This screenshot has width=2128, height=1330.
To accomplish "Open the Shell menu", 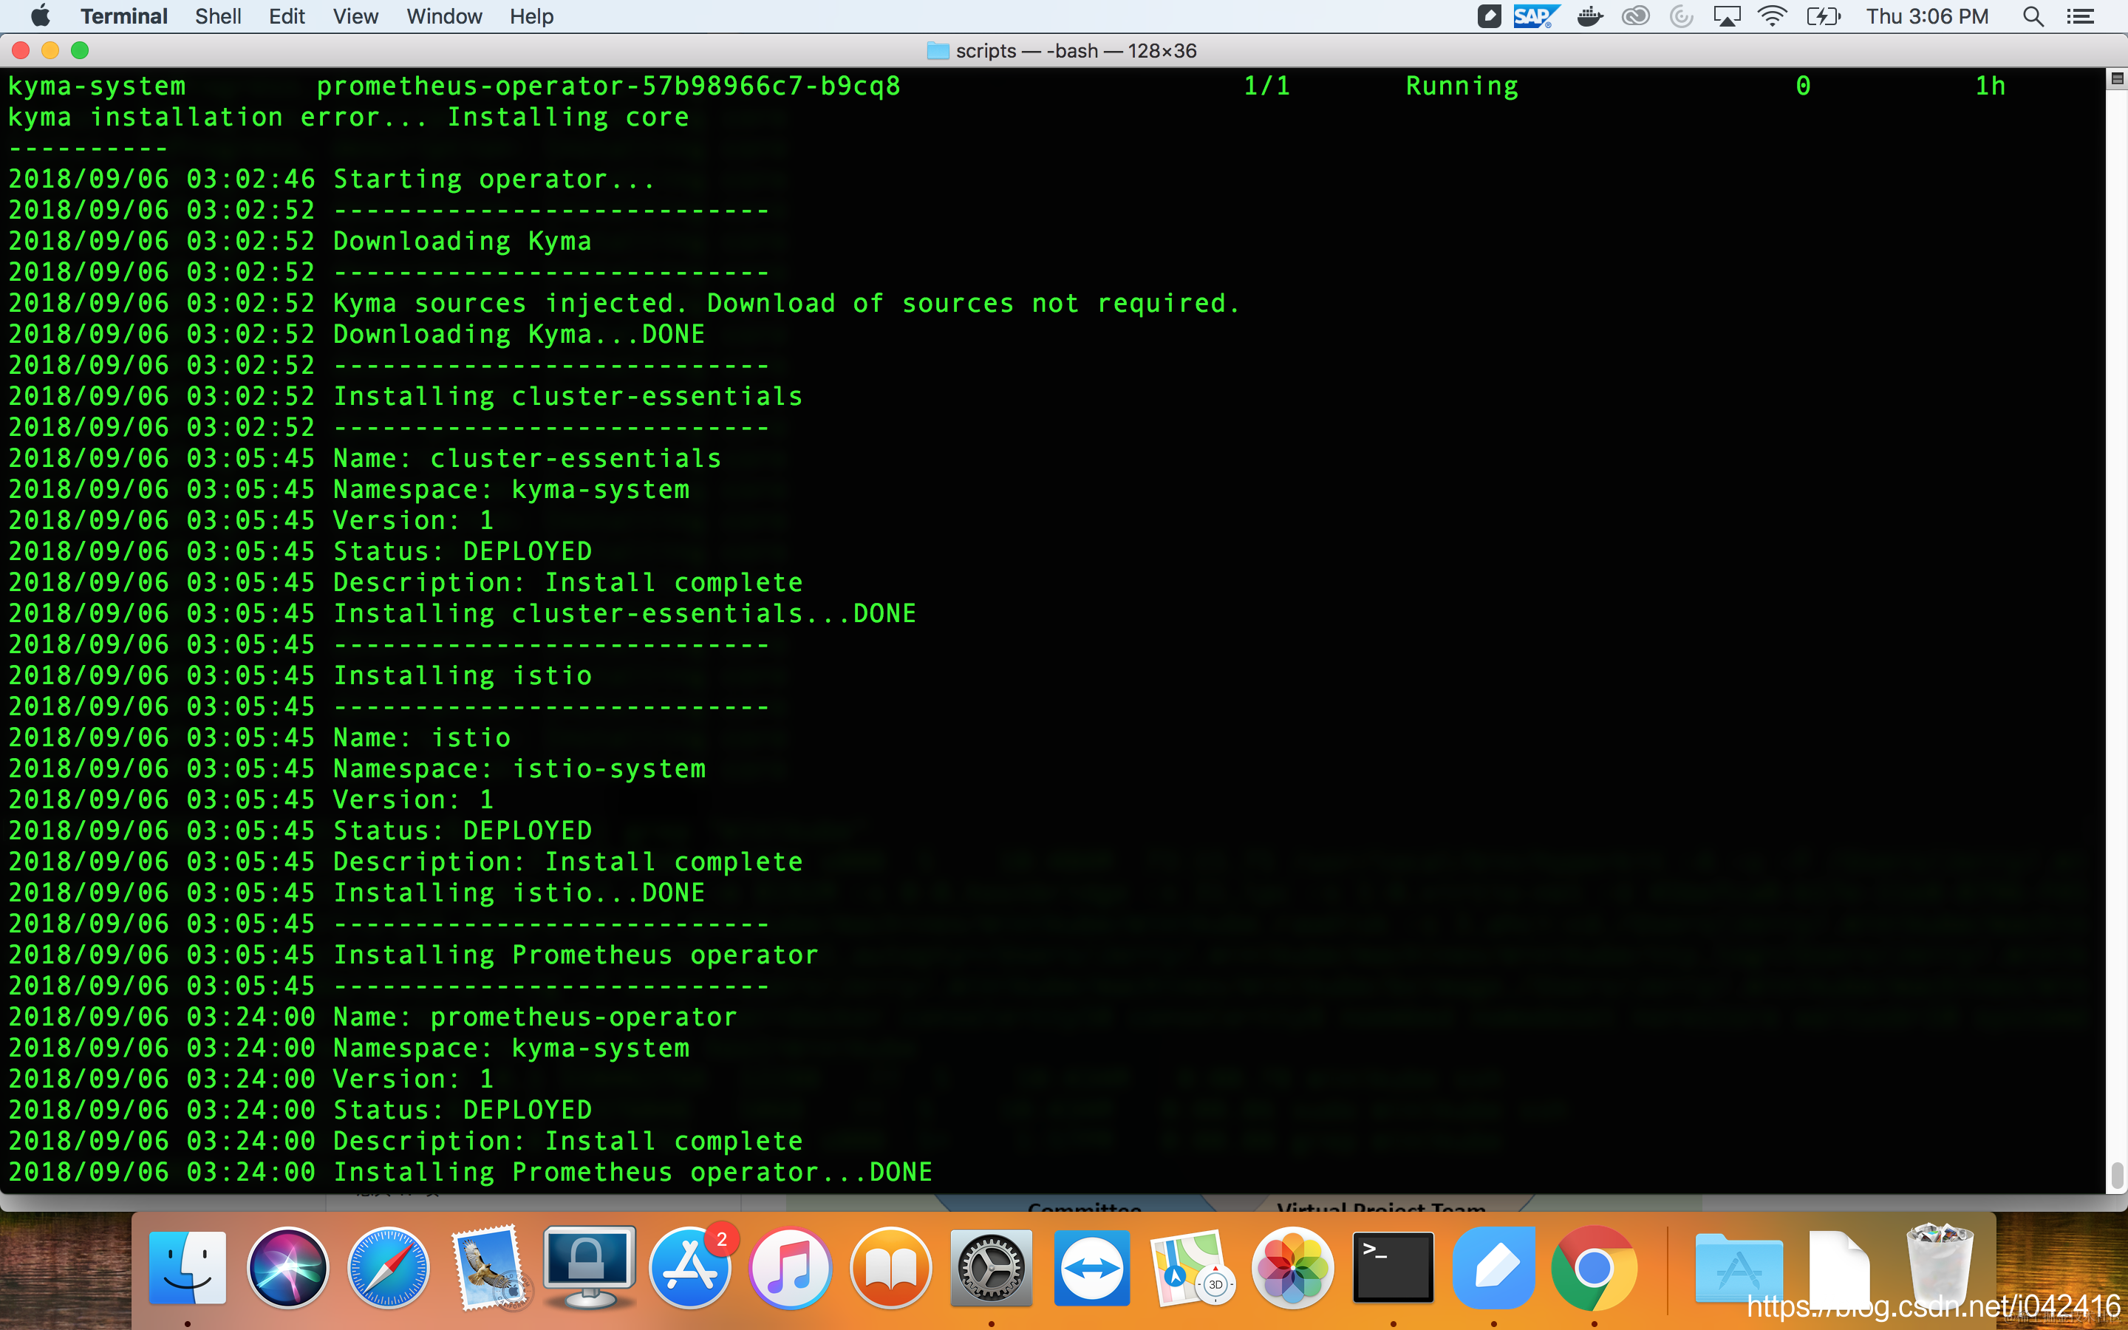I will [217, 16].
